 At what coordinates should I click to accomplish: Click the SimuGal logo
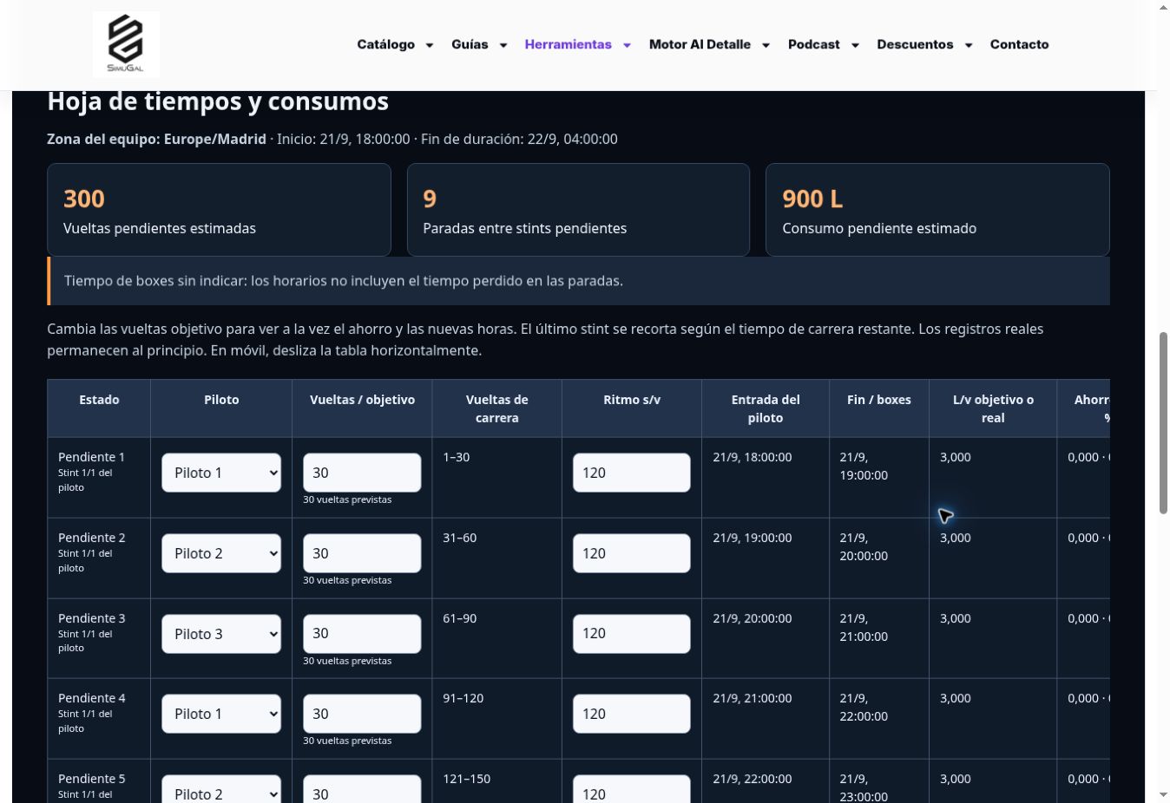pyautogui.click(x=126, y=44)
